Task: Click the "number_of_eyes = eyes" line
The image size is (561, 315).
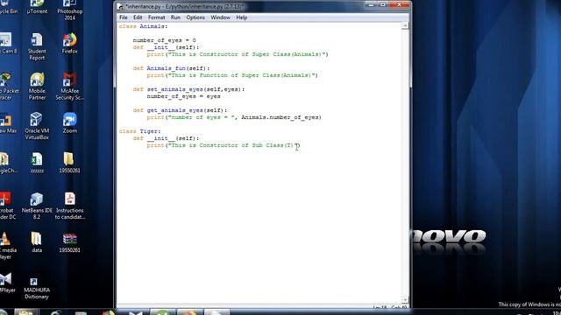Action: click(183, 96)
